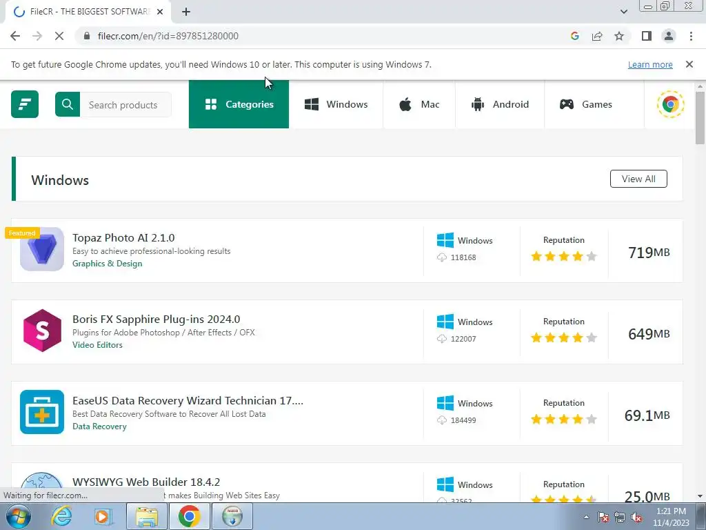Dismiss the Chrome update notification
Screen dimensions: 706x530
tap(689, 64)
